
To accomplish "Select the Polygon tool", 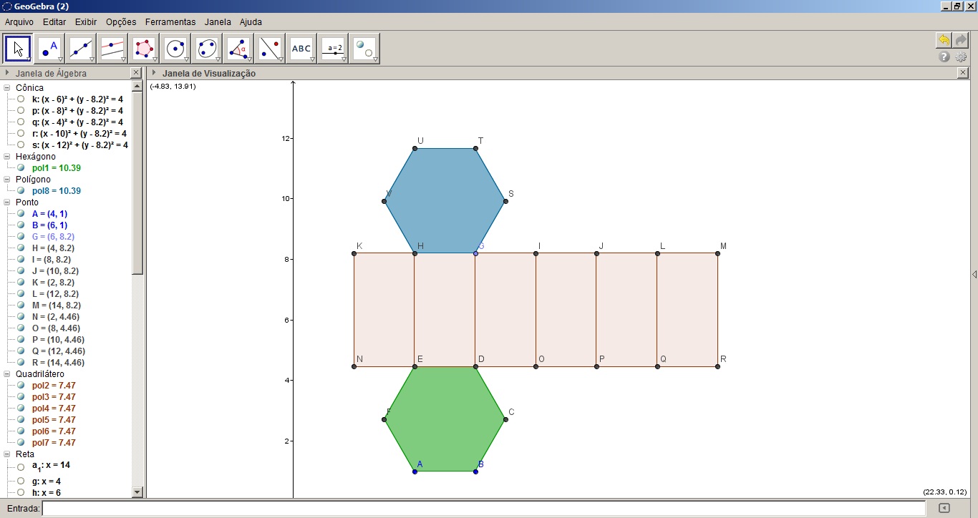I will click(145, 49).
